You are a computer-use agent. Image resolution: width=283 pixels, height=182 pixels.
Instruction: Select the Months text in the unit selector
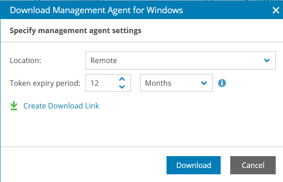[158, 83]
